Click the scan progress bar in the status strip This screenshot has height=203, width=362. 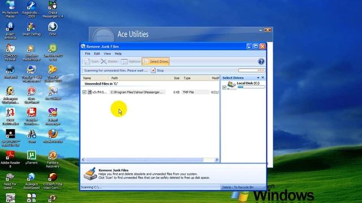pyautogui.click(x=252, y=70)
